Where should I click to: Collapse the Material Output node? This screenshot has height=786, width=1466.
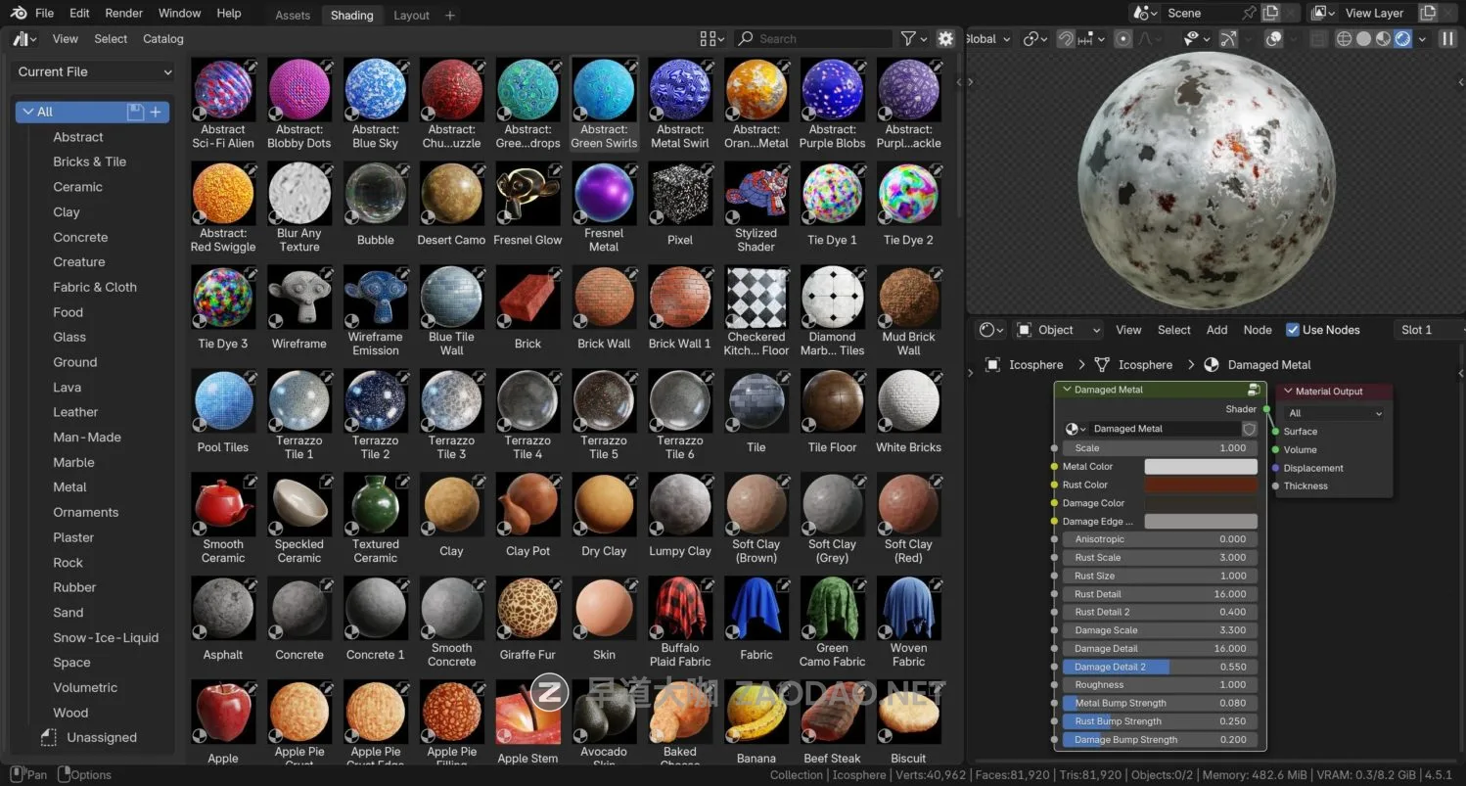click(1288, 392)
